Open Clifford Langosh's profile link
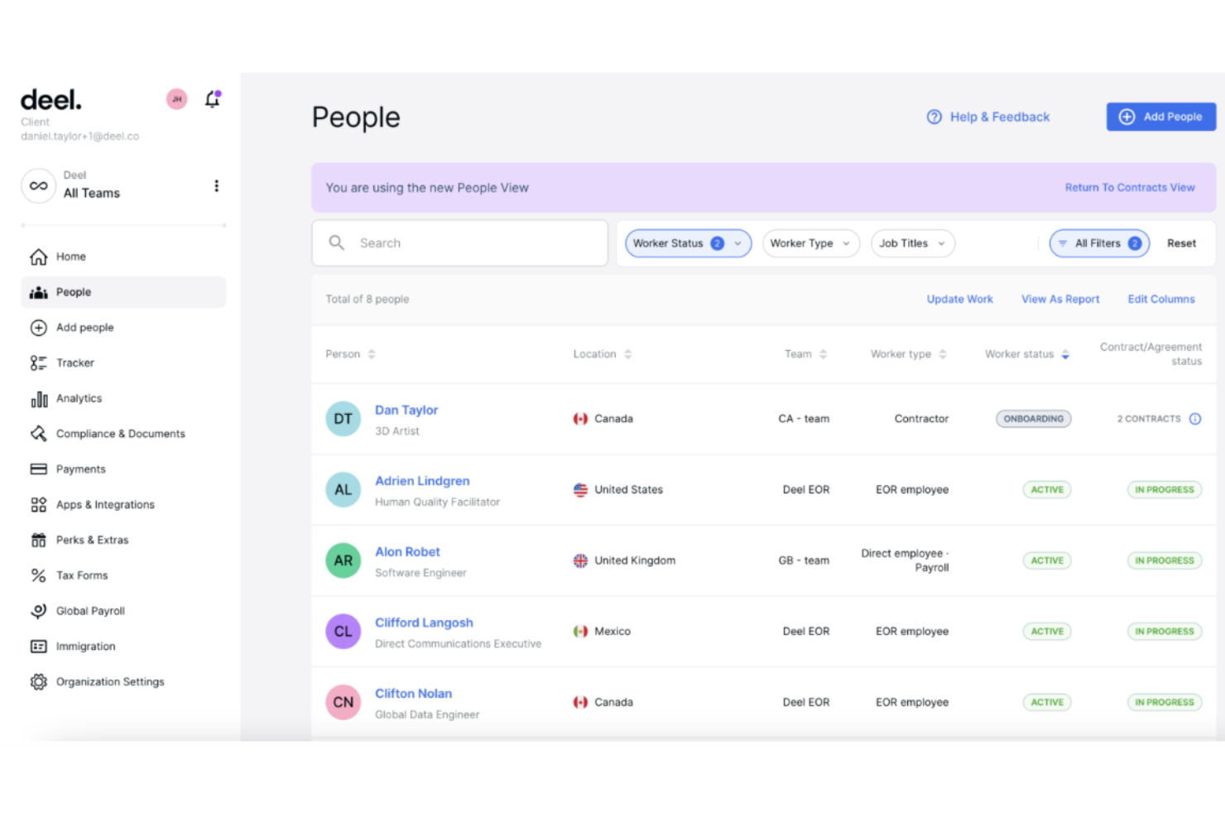 click(x=424, y=622)
